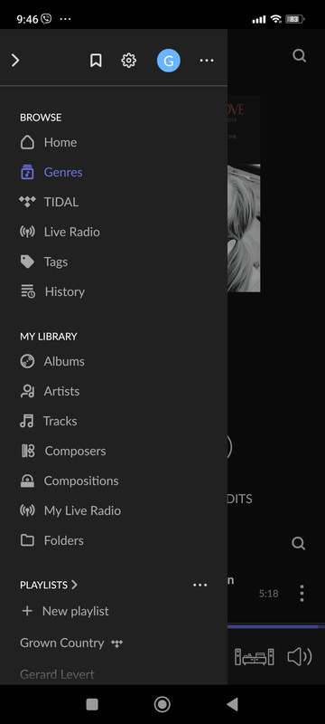Open Composers in My Library

[x=75, y=451]
